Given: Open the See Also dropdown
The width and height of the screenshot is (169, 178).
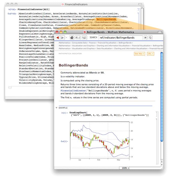Looking at the screenshot, I should [140, 54].
